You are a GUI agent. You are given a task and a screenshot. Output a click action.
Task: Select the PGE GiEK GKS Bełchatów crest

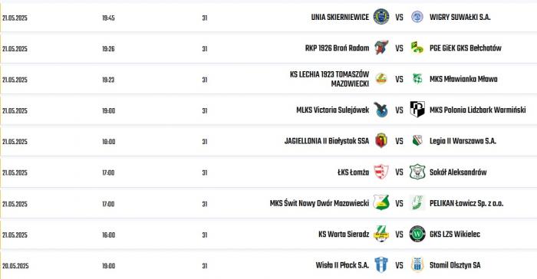click(417, 48)
